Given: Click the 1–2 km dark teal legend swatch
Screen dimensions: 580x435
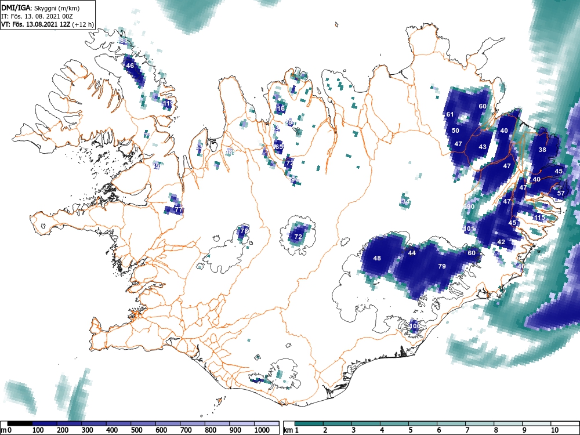Looking at the screenshot, I should coord(309,423).
